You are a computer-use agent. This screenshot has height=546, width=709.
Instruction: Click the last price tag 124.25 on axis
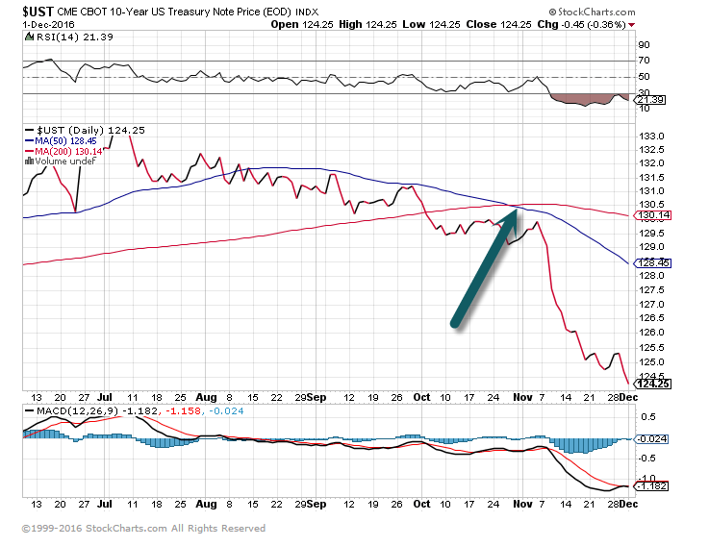[653, 384]
